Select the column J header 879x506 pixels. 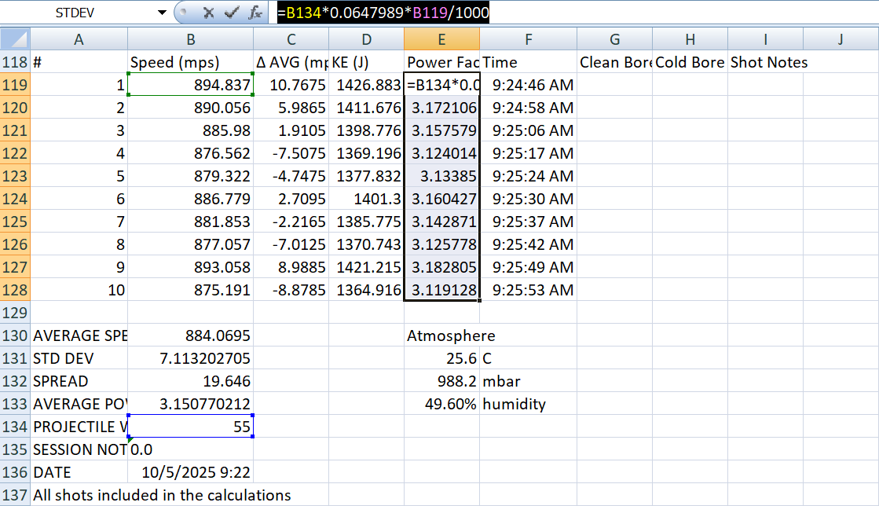click(x=841, y=39)
